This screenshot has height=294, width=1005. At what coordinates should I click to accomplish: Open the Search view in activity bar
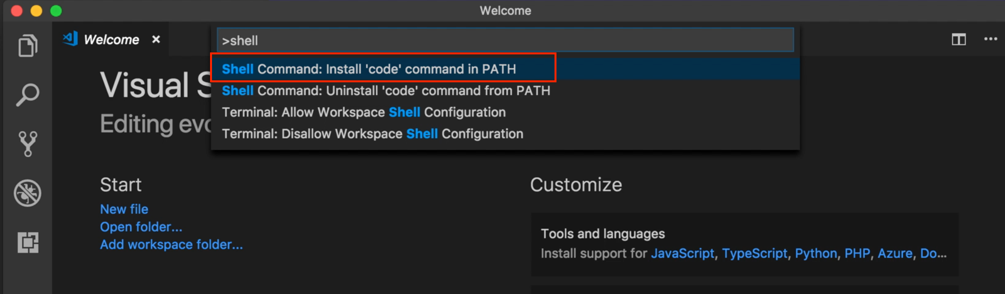[x=27, y=95]
